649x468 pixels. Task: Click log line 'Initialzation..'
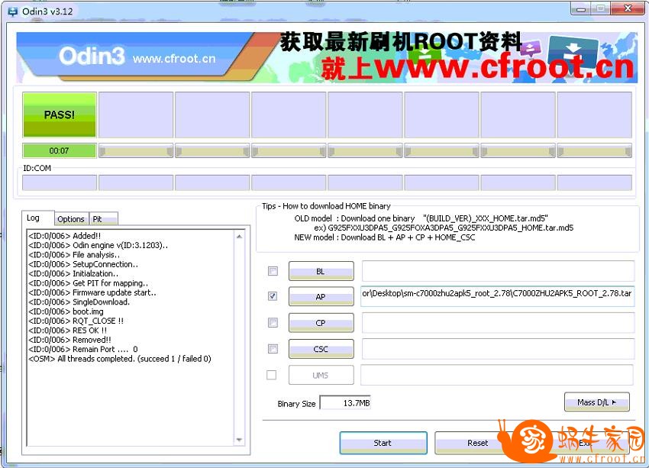[x=73, y=274]
